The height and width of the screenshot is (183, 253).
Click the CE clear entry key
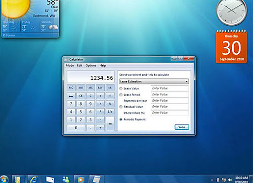(81, 96)
